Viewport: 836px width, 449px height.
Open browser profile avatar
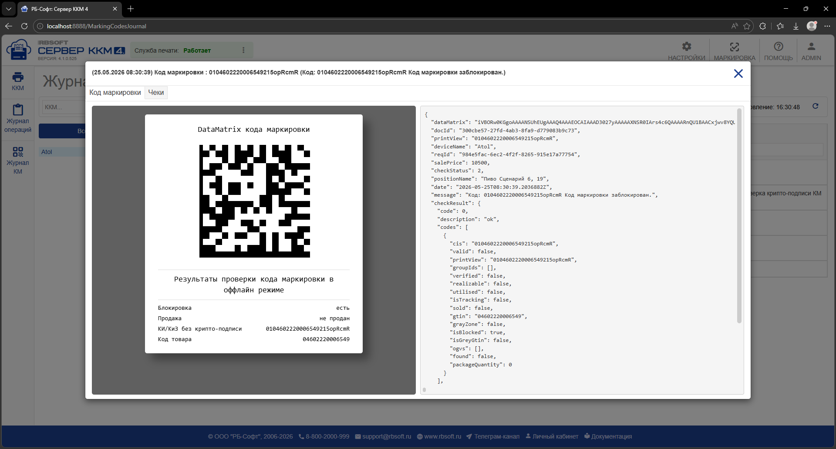[x=812, y=26]
